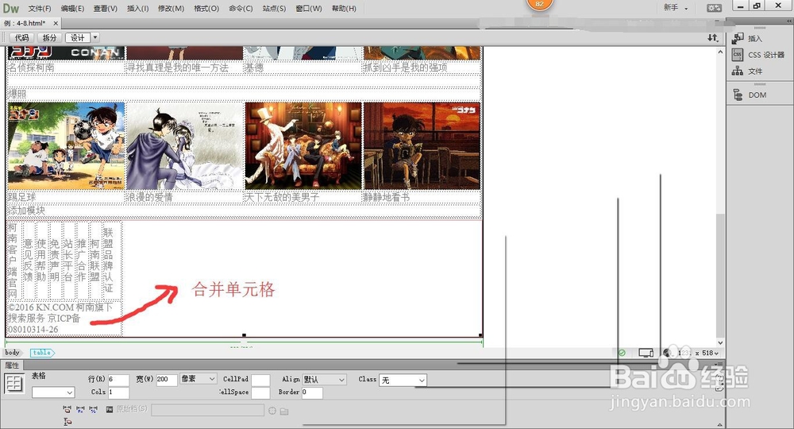Open the table ID dropdown
Image resolution: width=794 pixels, height=429 pixels.
click(53, 392)
